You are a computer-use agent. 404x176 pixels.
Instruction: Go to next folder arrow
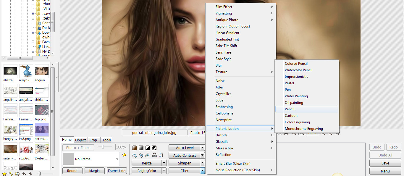pyautogui.click(x=30, y=174)
